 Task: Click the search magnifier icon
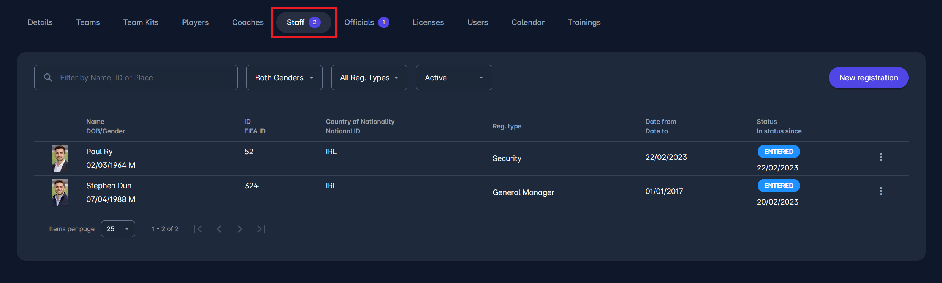(48, 78)
